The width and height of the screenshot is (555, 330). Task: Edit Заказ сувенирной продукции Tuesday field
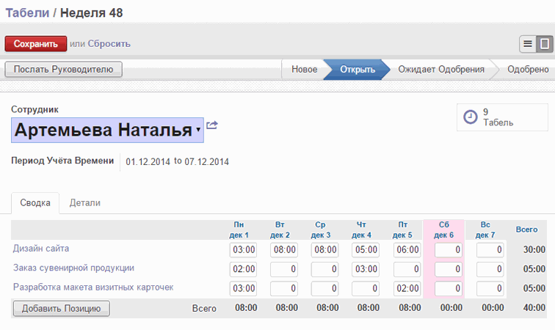click(284, 269)
